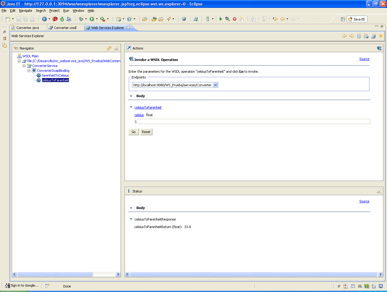Click the green Run toolbar icon

pos(92,19)
